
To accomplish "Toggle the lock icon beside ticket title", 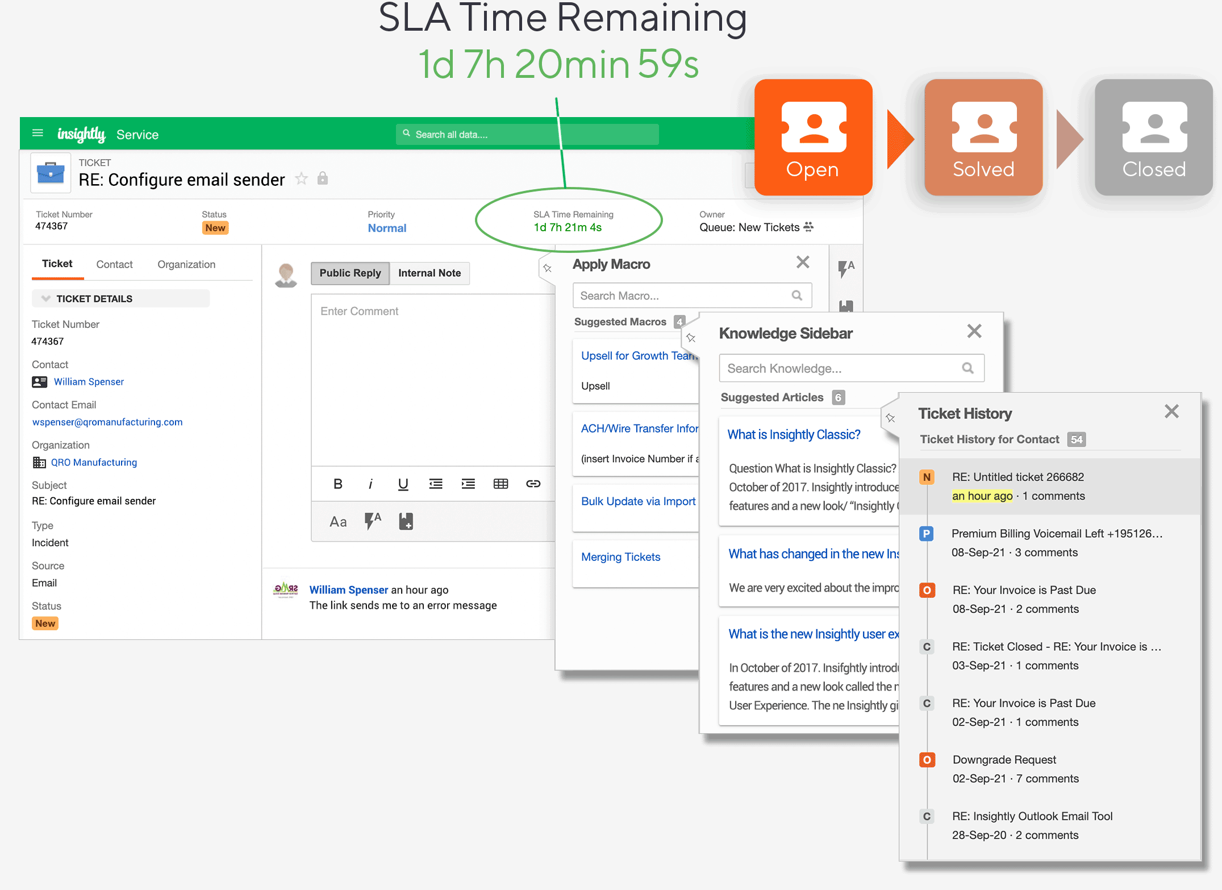I will (x=322, y=178).
